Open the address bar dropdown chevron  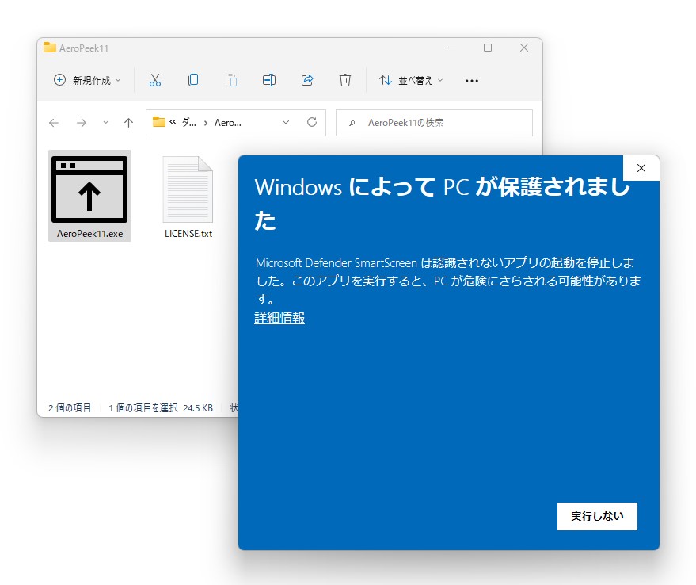point(285,122)
